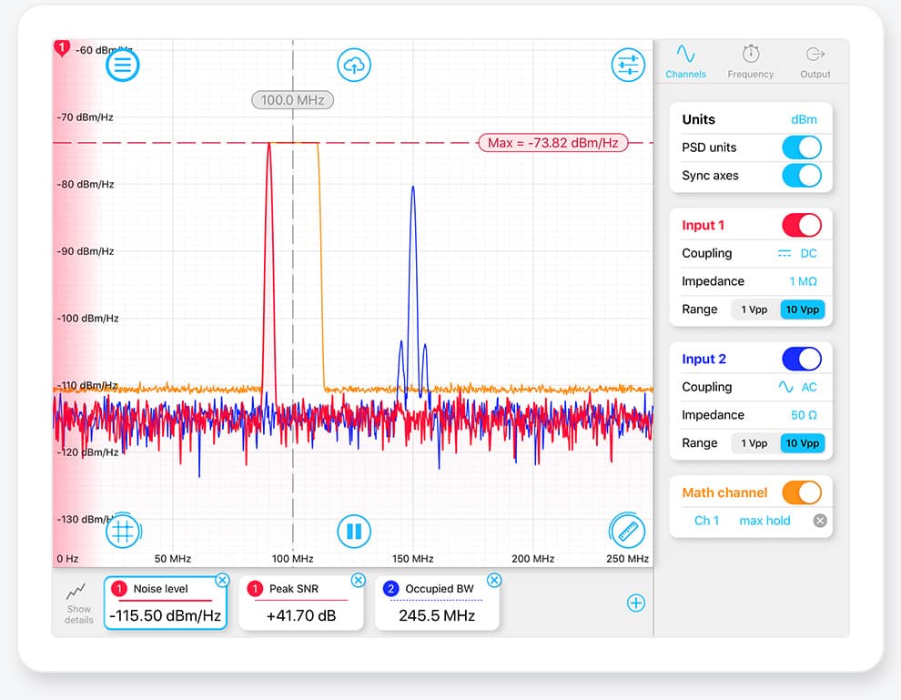
Task: Remove the Peak SNR measurement
Action: [358, 581]
